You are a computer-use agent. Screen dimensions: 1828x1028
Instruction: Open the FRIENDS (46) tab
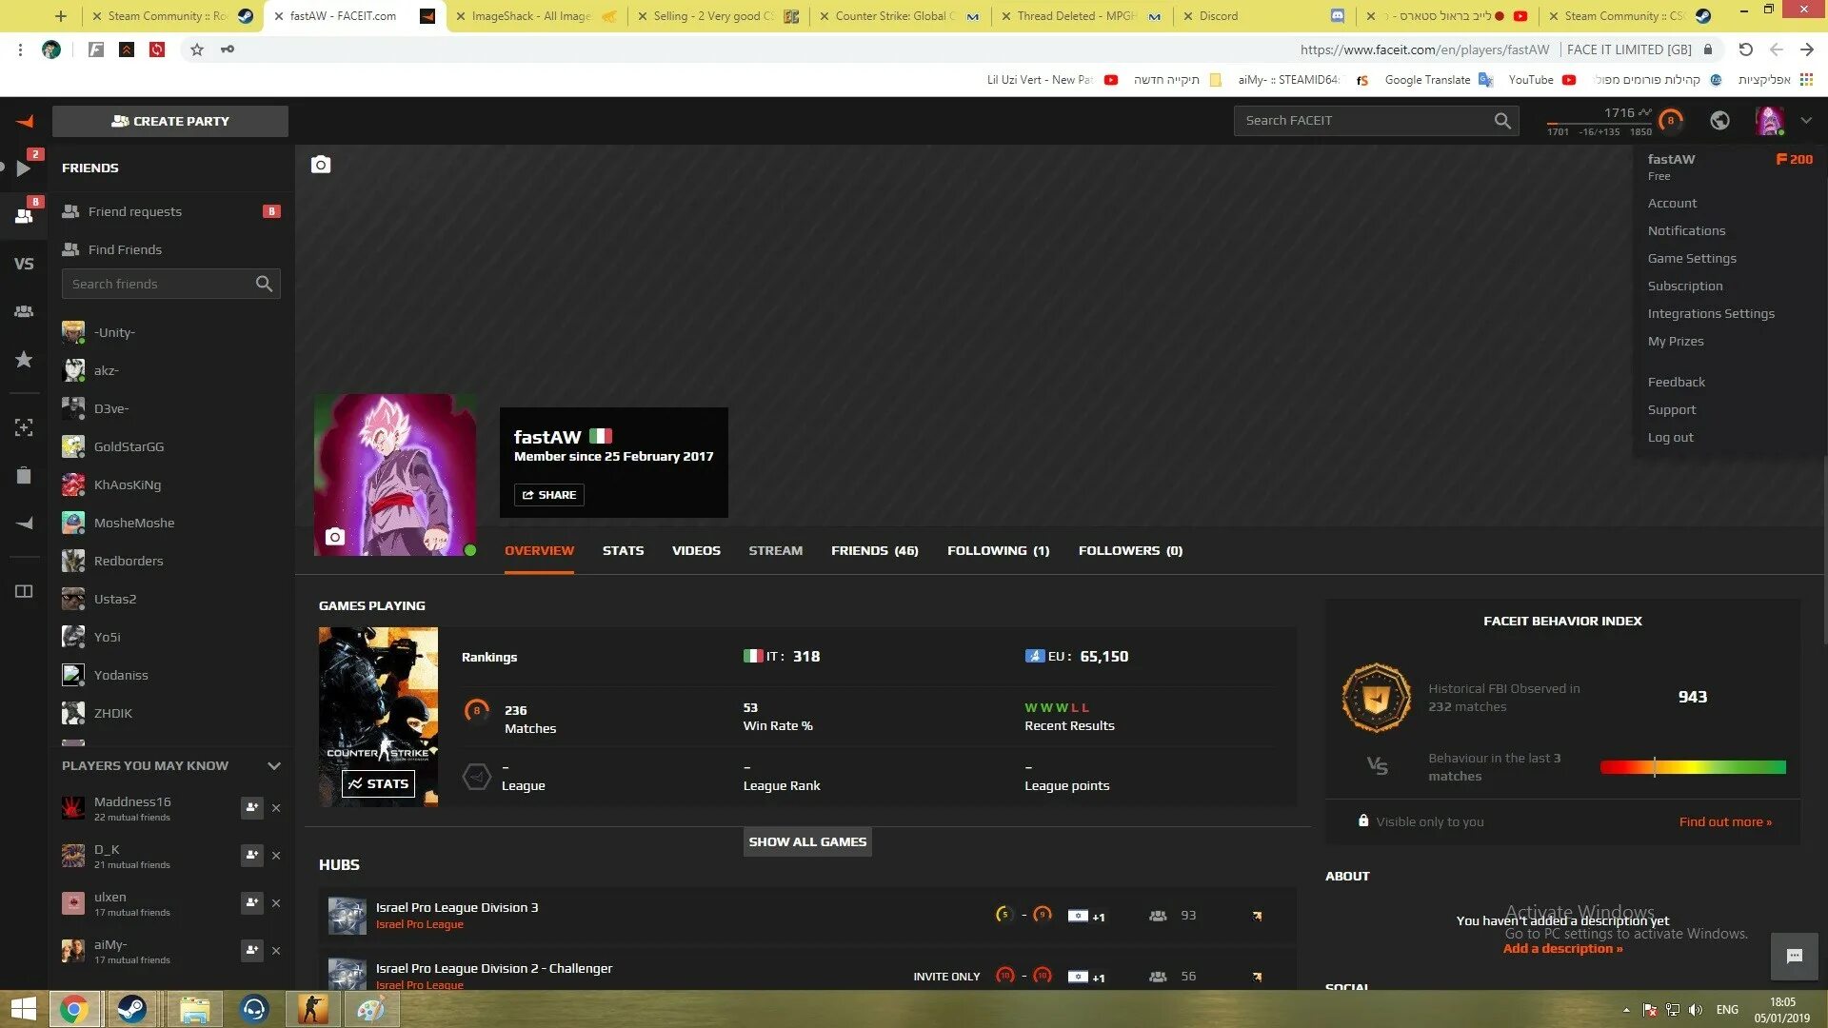pyautogui.click(x=875, y=551)
